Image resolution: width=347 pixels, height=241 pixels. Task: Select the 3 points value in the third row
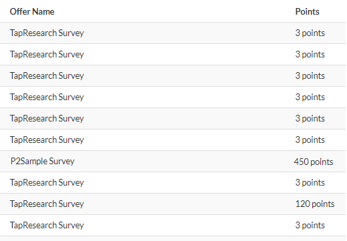(x=310, y=75)
